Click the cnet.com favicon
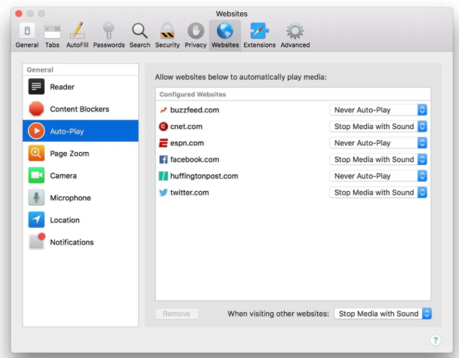This screenshot has height=358, width=459. [x=163, y=126]
